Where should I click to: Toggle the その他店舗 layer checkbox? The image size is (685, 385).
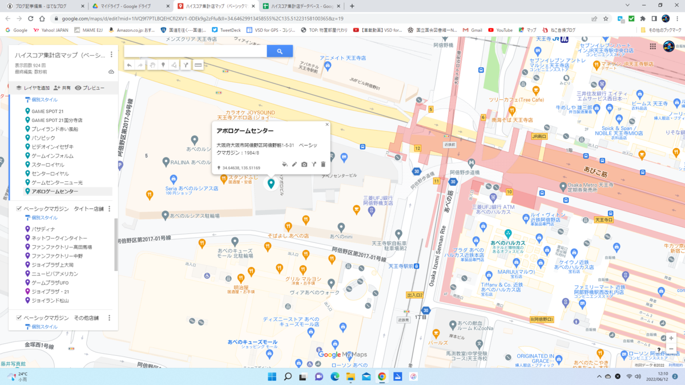(x=19, y=318)
